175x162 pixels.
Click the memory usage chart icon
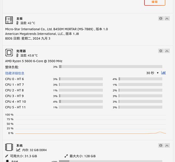pos(18,150)
